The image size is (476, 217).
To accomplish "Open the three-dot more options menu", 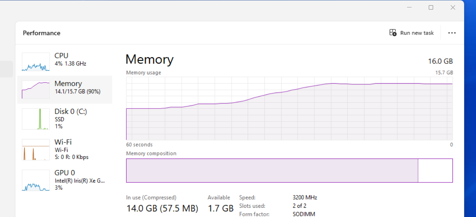I will coord(452,33).
